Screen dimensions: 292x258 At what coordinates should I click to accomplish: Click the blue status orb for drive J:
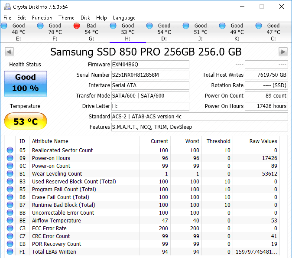(186, 26)
